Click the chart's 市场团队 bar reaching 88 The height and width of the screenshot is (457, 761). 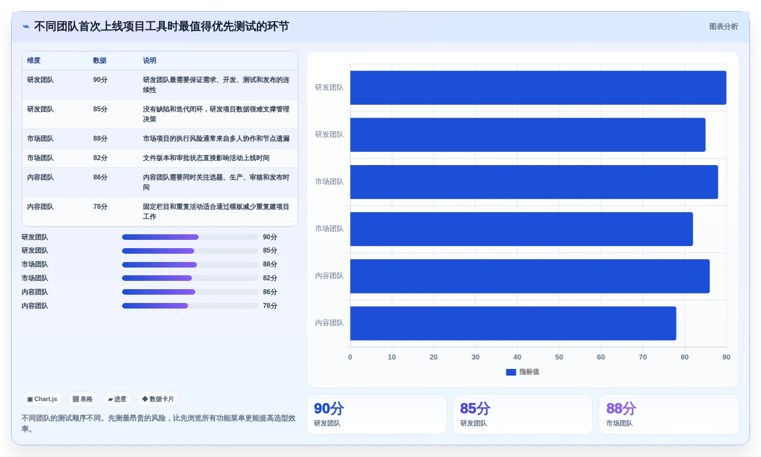coord(534,182)
